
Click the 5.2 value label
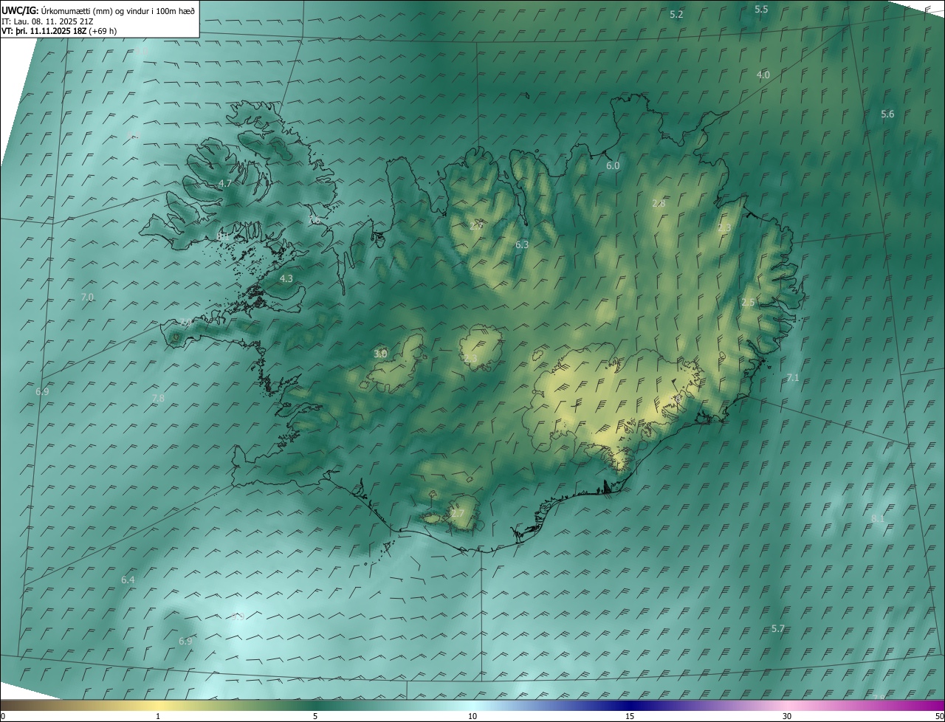click(676, 15)
